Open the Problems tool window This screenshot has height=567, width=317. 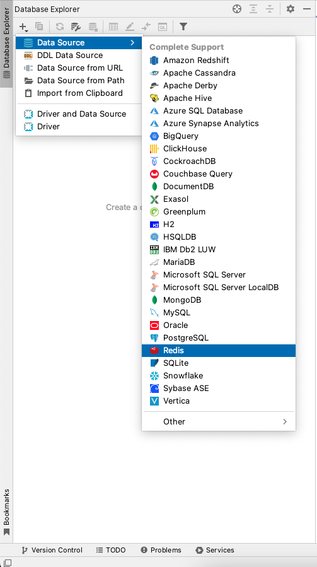point(161,550)
